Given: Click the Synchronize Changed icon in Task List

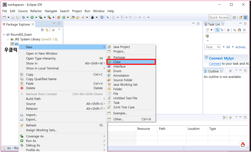Looking at the screenshot, I should tap(207, 36).
